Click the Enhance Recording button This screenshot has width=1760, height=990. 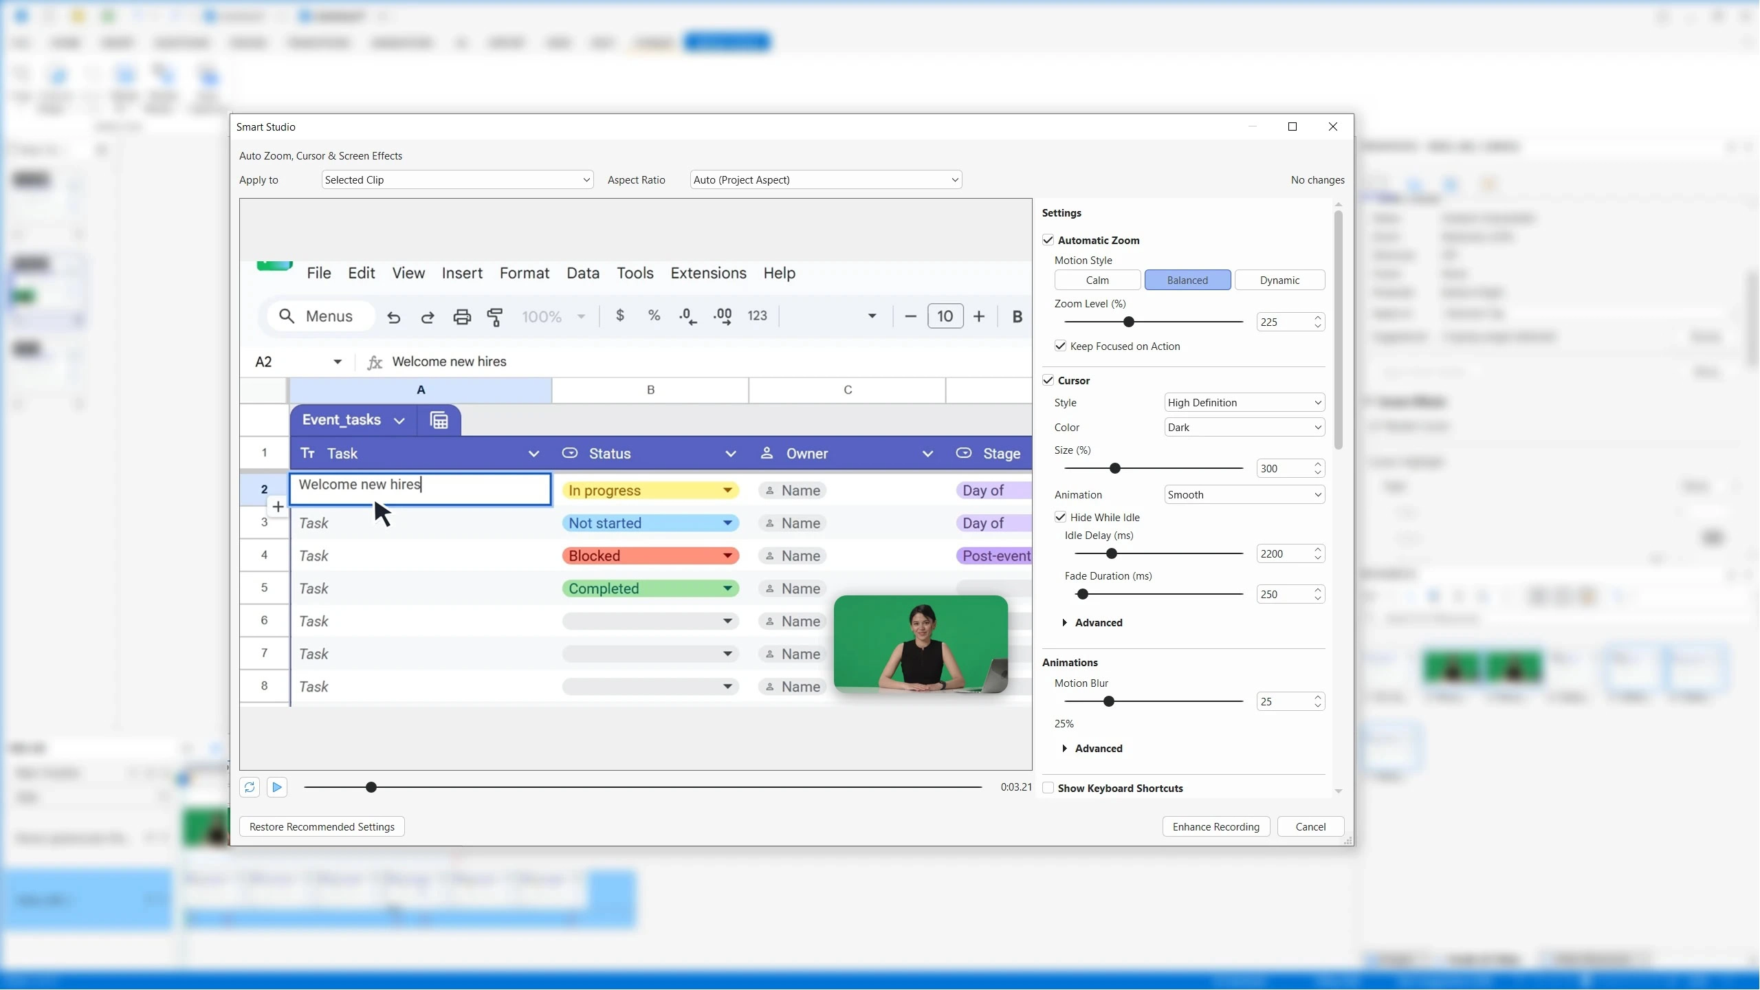(x=1215, y=827)
